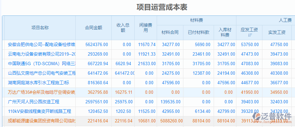The width and height of the screenshot is (295, 127).
Task: Click wages paid value 39473.00
Action: tap(279, 54)
